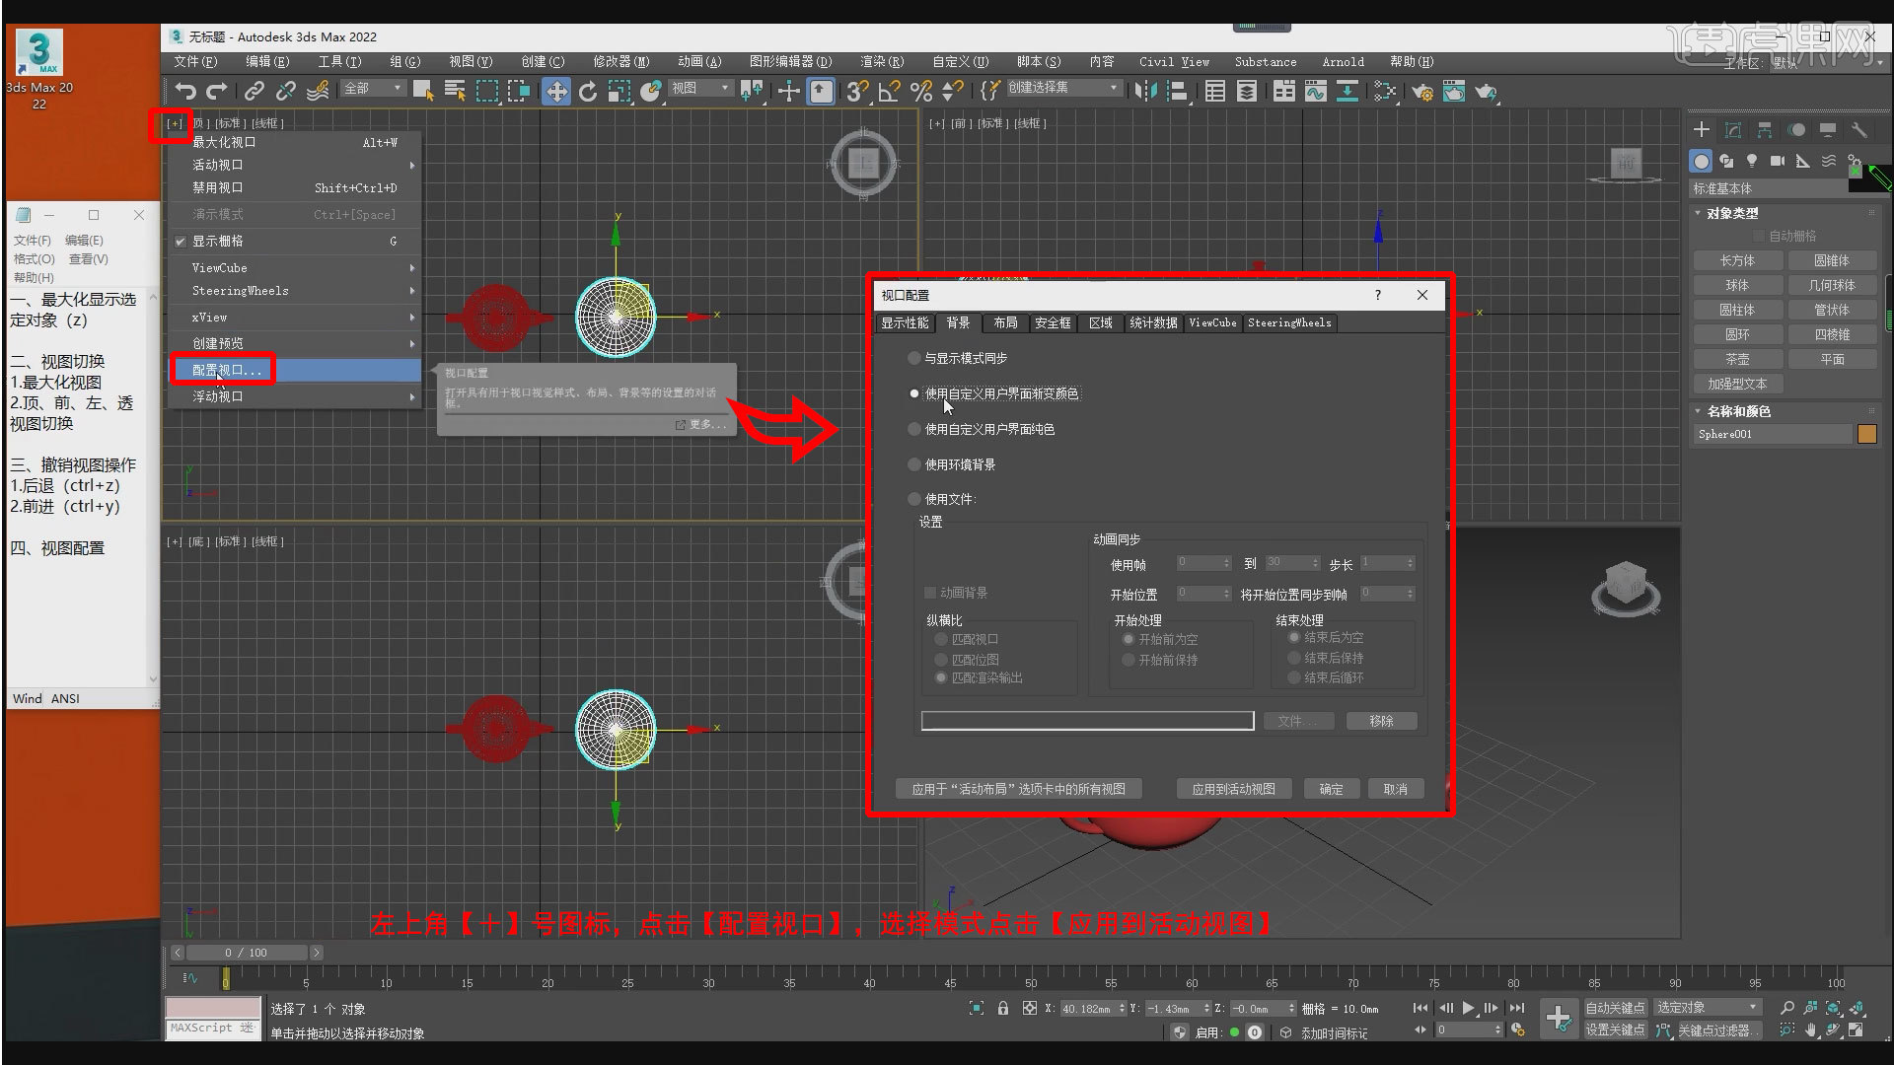Switch to the Cameras creation category icon
This screenshot has width=1894, height=1065.
[x=1779, y=162]
